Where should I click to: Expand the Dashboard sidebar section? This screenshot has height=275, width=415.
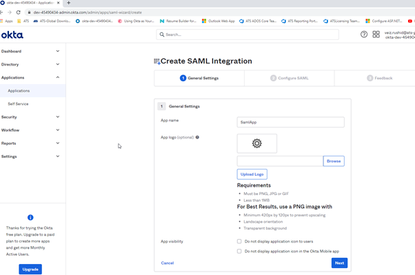pyautogui.click(x=30, y=51)
